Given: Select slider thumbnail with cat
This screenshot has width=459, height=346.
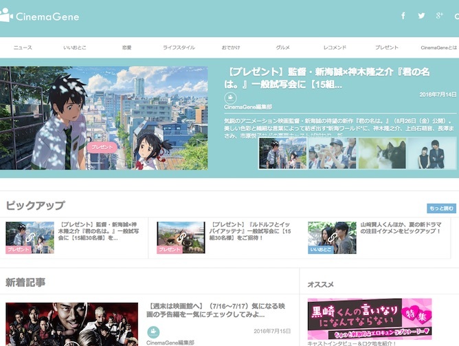Looking at the screenshot, I should (382, 153).
